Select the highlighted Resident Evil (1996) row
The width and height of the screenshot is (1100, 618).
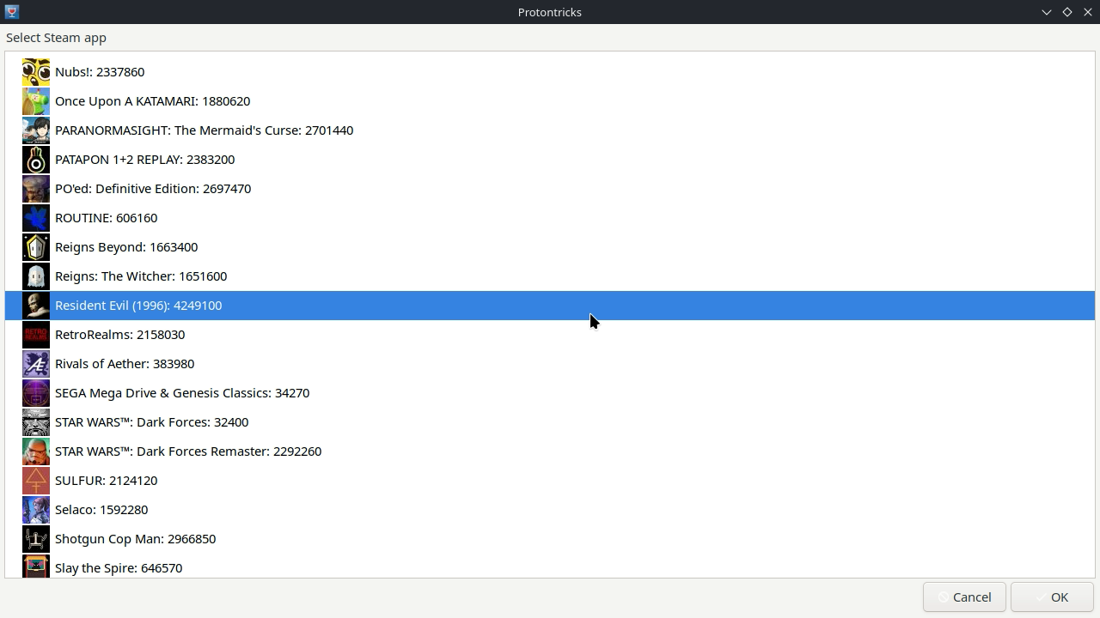pos(138,306)
